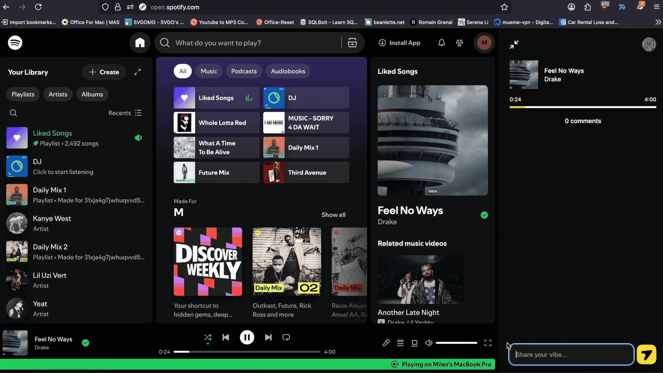
Task: Skip to the next track
Action: [268, 337]
